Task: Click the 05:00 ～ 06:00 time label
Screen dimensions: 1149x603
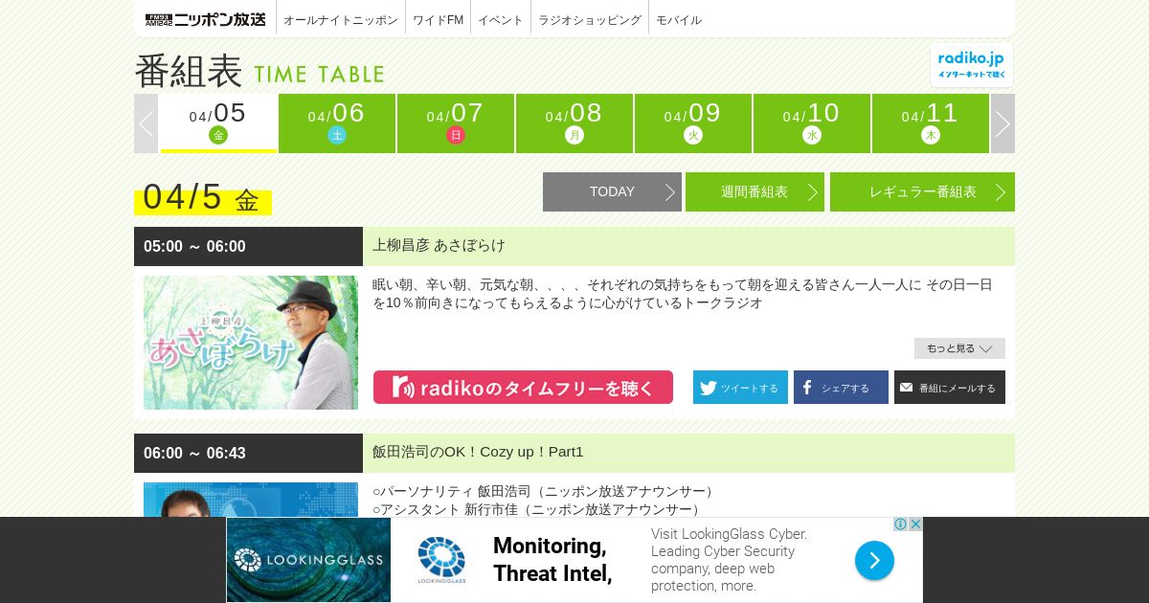Action: pyautogui.click(x=194, y=246)
